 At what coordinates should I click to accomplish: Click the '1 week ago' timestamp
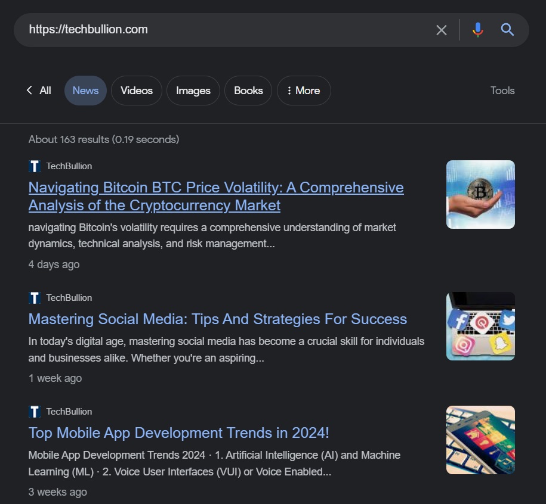click(x=55, y=378)
